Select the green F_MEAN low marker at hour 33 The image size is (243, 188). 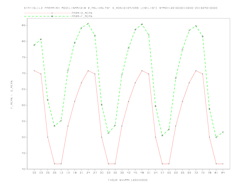pyautogui.click(x=108, y=133)
